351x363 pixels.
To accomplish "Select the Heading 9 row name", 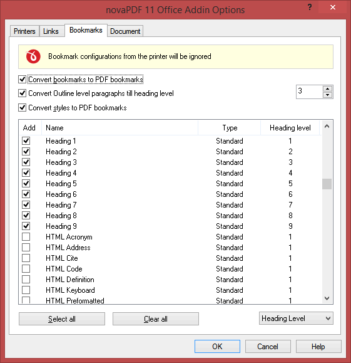I will coord(61,226).
